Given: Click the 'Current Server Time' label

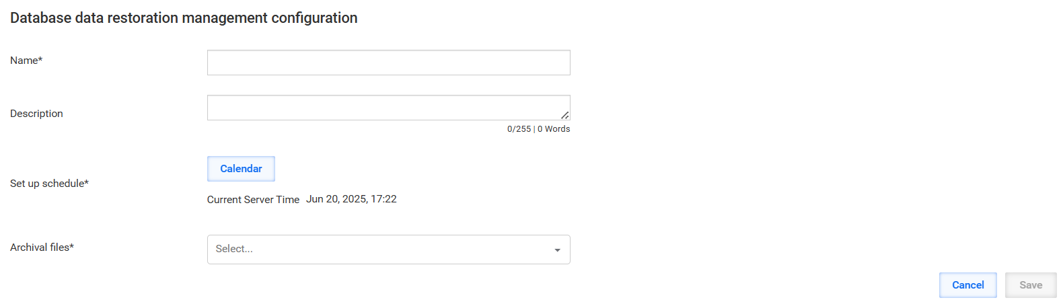Looking at the screenshot, I should click(x=253, y=200).
